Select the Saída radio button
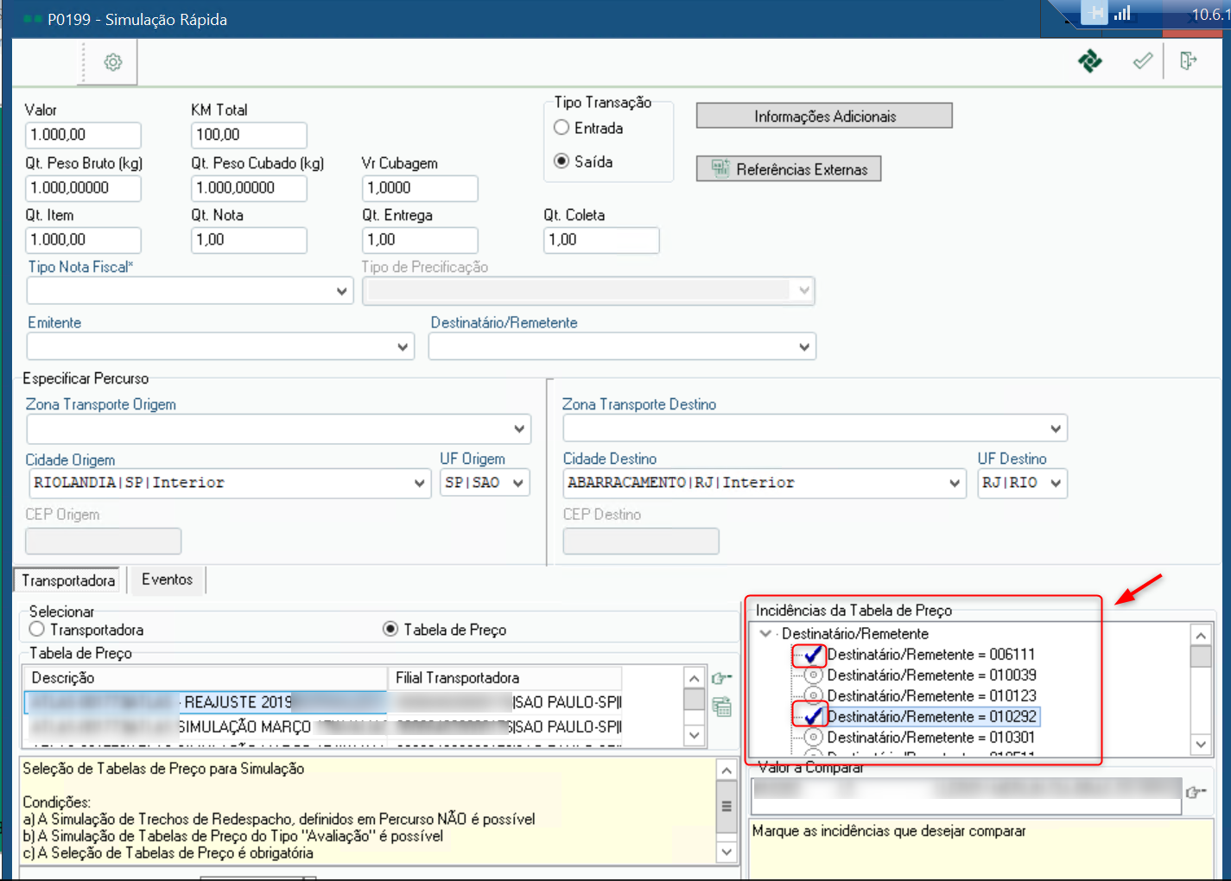 (562, 162)
